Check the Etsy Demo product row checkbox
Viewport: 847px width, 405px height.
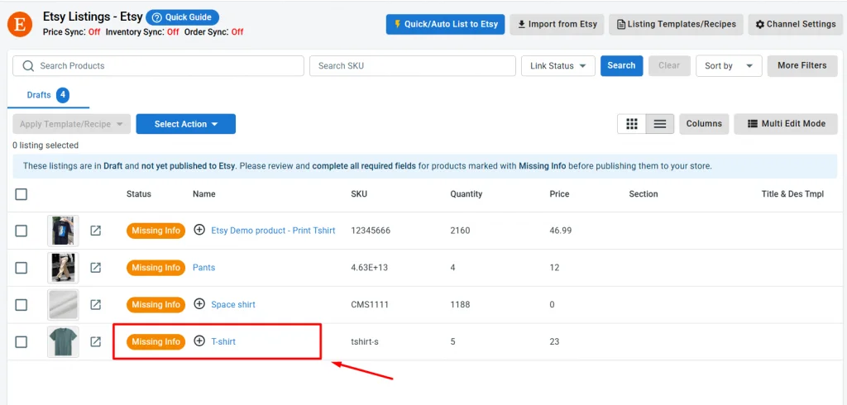(21, 231)
